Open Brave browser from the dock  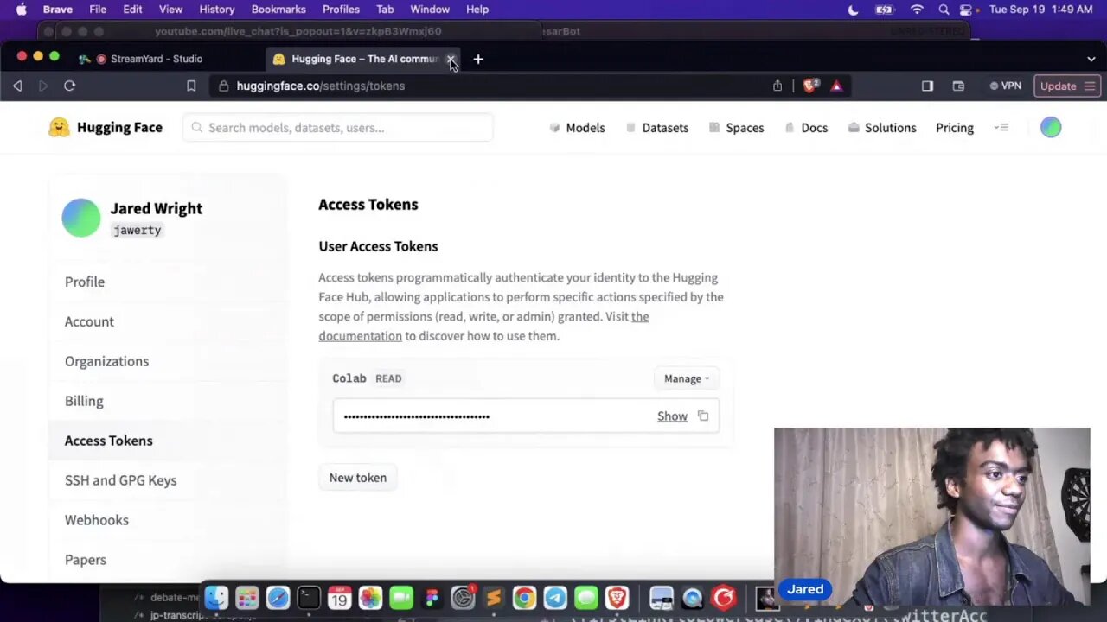point(617,598)
